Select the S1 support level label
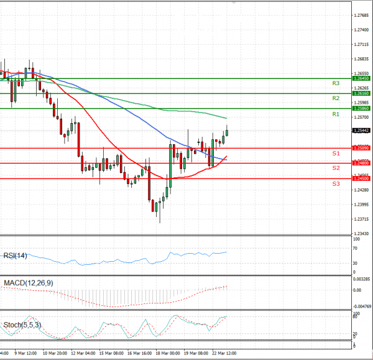Image resolution: width=373 pixels, height=360 pixels. (x=335, y=153)
